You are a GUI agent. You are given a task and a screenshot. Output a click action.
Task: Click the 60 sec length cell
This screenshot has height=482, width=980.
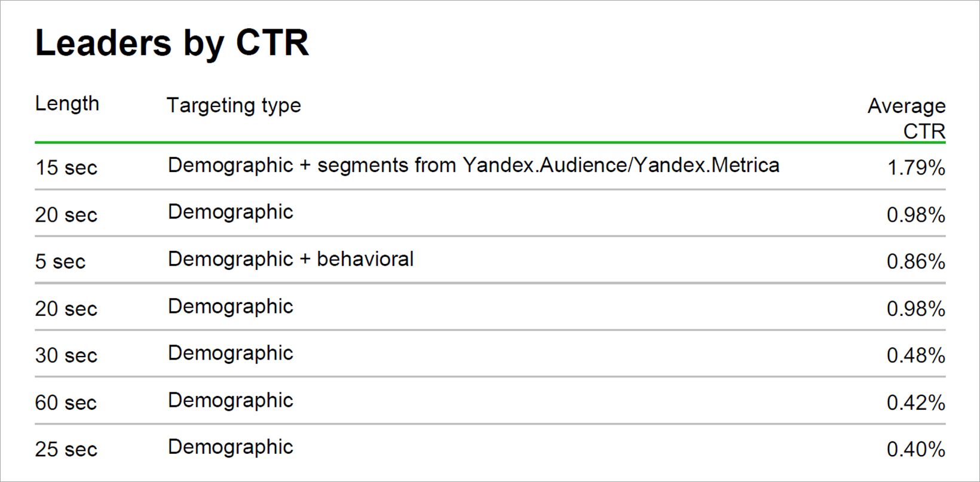(66, 403)
